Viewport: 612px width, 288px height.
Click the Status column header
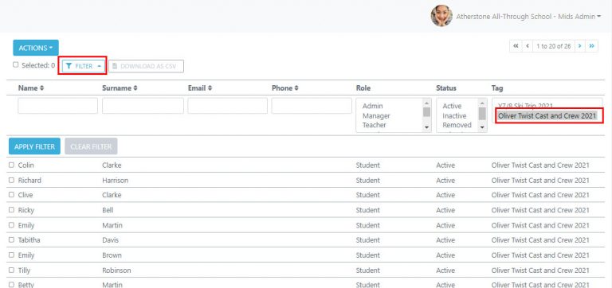446,88
